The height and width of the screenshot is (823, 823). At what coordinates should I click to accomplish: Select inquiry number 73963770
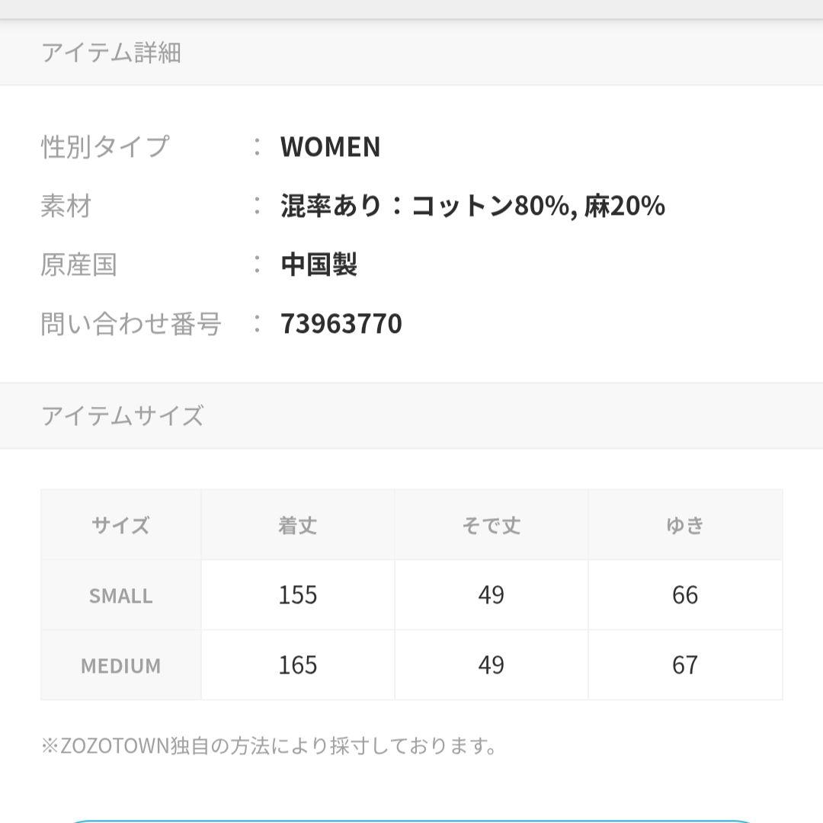pyautogui.click(x=341, y=323)
